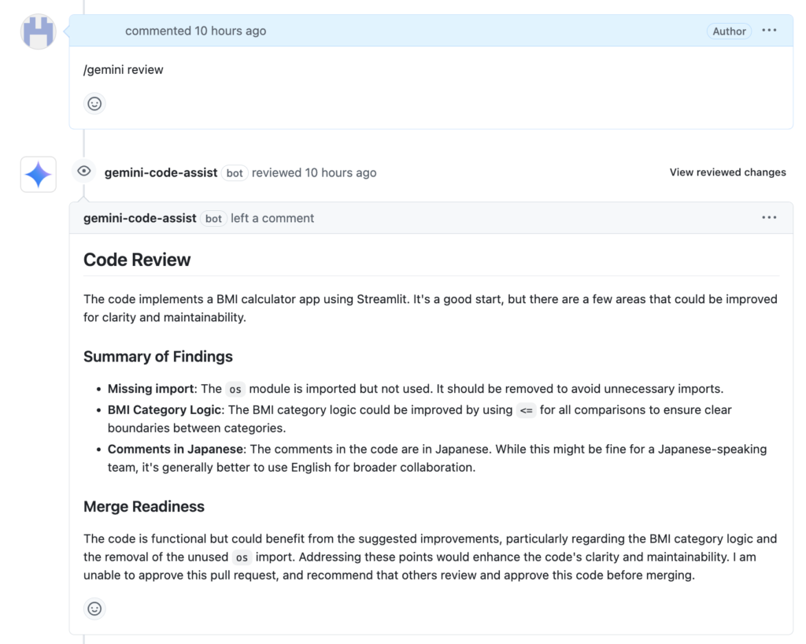The height and width of the screenshot is (644, 806).
Task: Click the smiley reaction icon below Merge Readiness text
Action: pos(94,609)
